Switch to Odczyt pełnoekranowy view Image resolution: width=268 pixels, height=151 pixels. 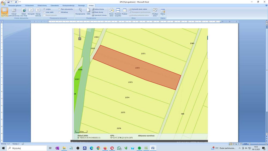coord(14,12)
